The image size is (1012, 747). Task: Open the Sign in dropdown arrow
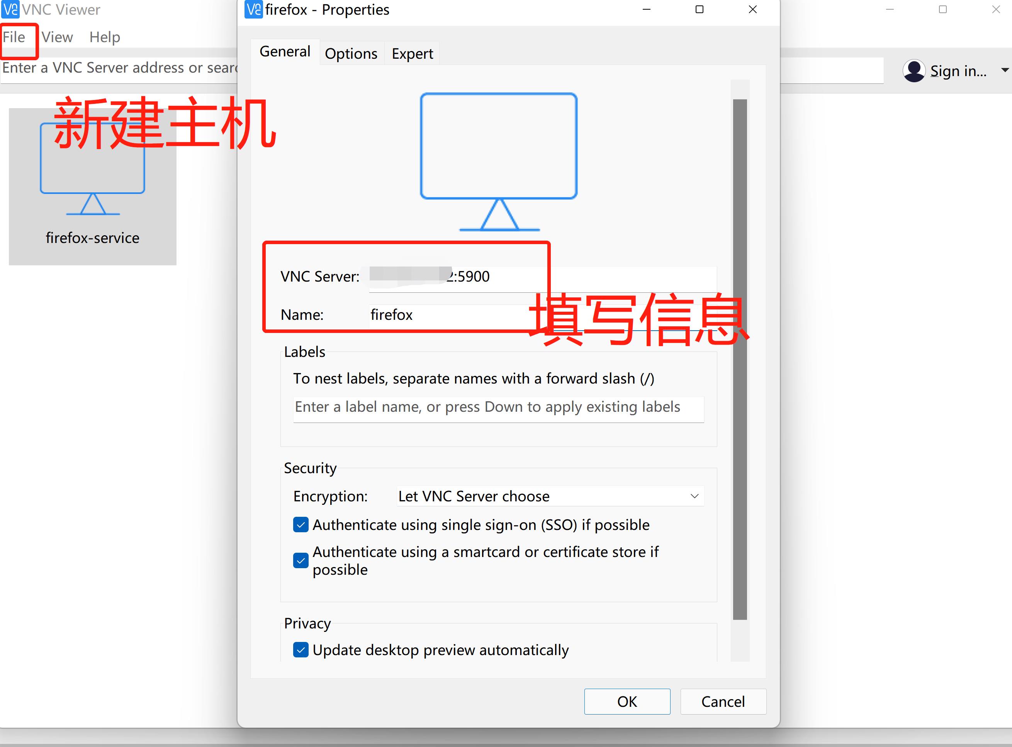tap(1005, 70)
